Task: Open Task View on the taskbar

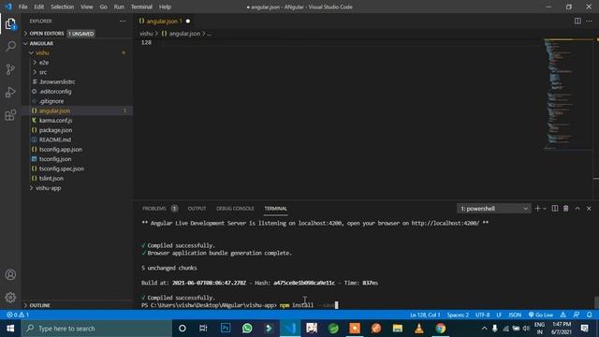Action: (203, 329)
